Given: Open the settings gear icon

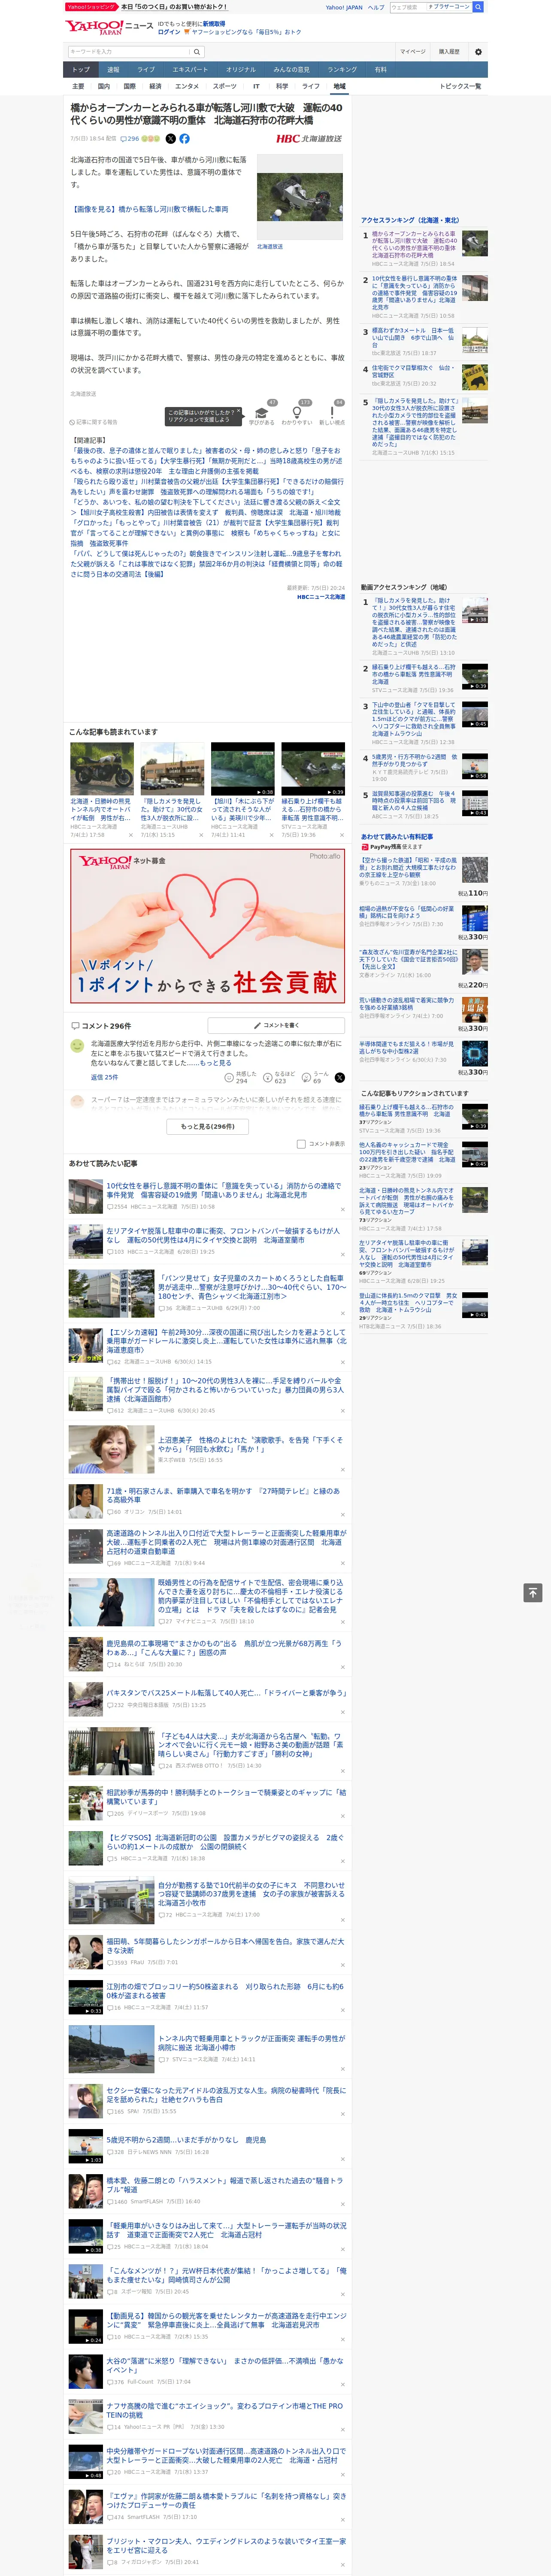Looking at the screenshot, I should click(x=478, y=52).
